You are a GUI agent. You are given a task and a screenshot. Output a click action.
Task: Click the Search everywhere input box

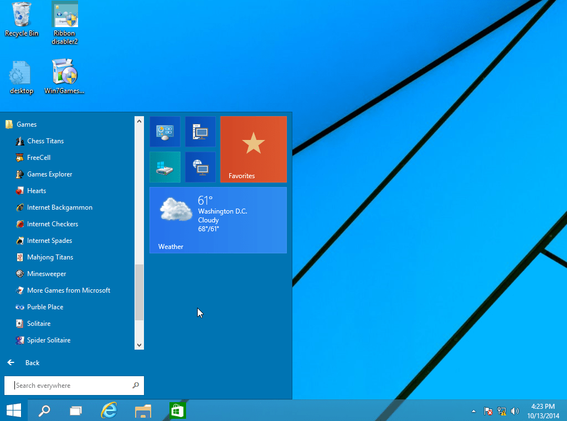[72, 386]
